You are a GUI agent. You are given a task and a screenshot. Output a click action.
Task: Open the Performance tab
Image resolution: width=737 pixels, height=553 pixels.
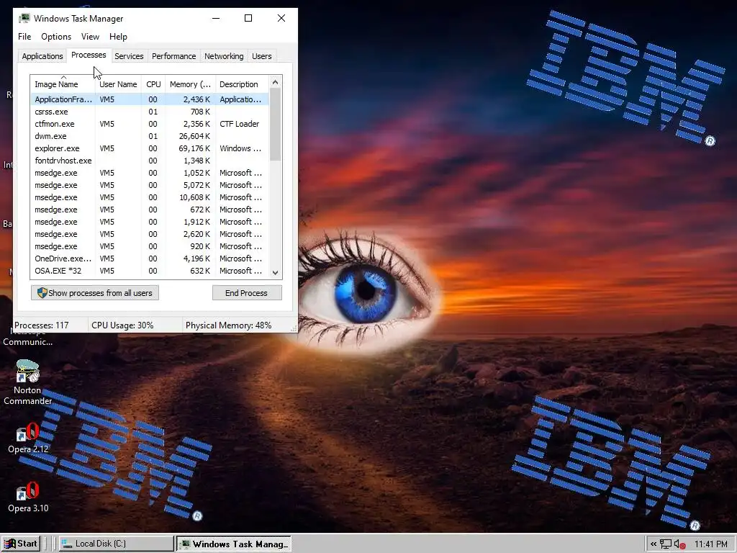click(x=173, y=56)
